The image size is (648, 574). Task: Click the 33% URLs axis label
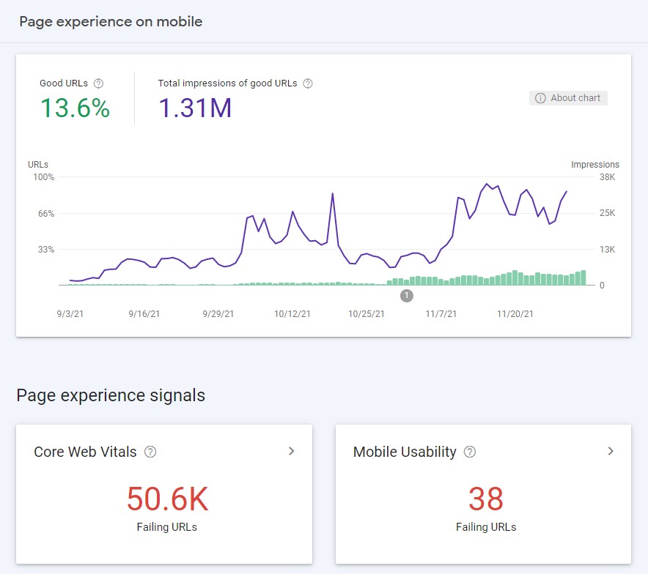click(46, 250)
